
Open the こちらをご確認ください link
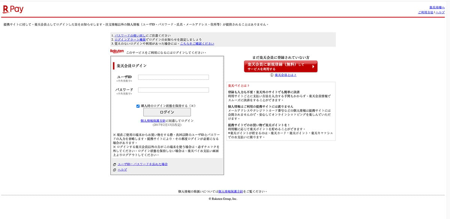point(197,43)
